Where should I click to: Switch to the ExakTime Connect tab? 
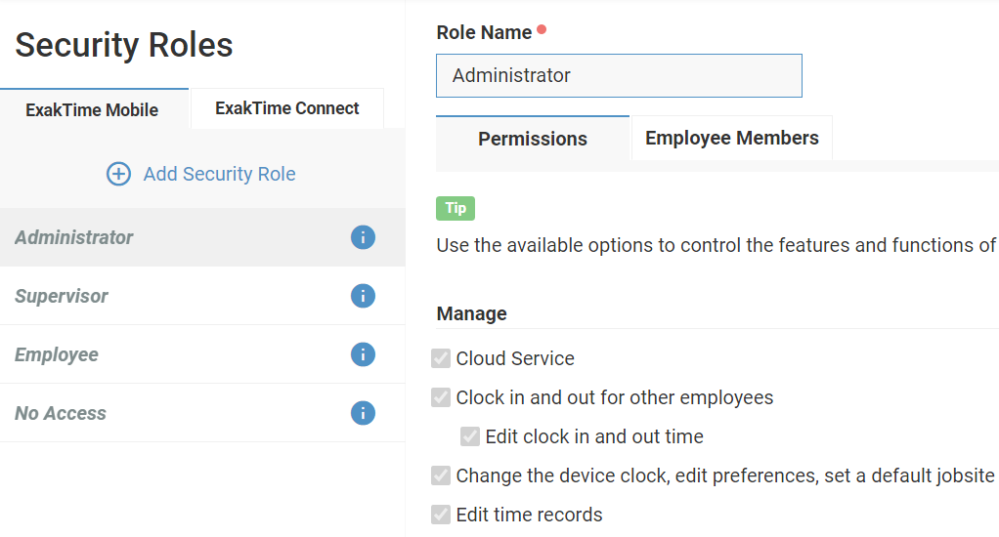[x=287, y=108]
